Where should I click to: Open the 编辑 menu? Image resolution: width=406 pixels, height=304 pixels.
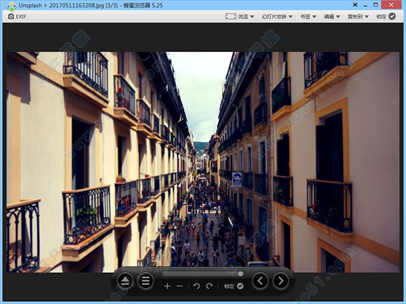tap(332, 16)
